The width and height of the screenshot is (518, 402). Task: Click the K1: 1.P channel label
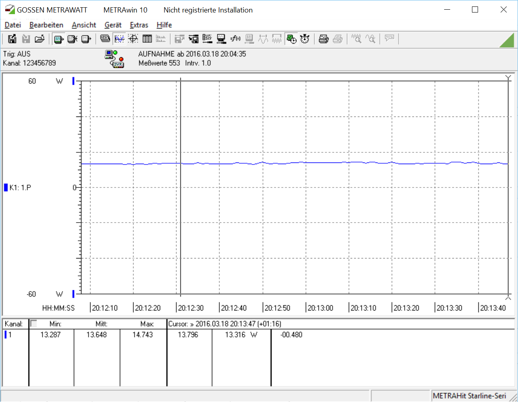coord(20,187)
